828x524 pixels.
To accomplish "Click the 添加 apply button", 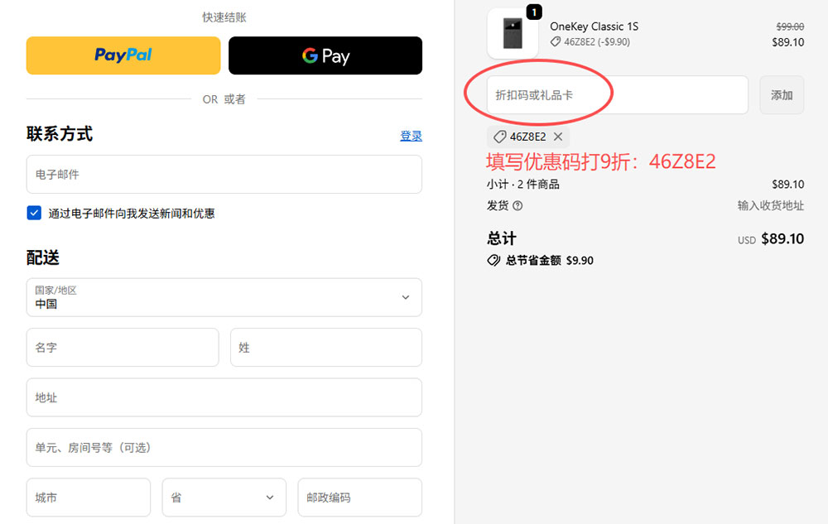I will (782, 95).
